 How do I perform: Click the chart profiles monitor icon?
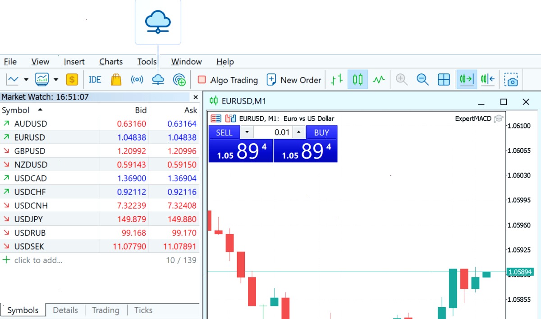42,80
